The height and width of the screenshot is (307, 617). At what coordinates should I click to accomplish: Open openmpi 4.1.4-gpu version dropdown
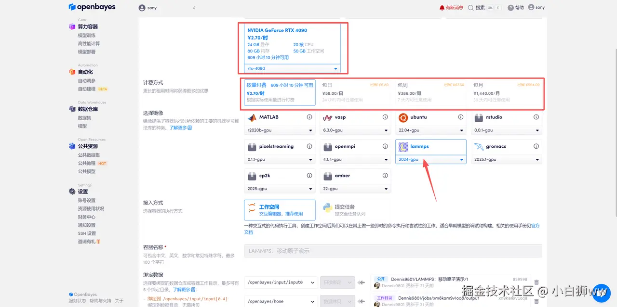[355, 160]
